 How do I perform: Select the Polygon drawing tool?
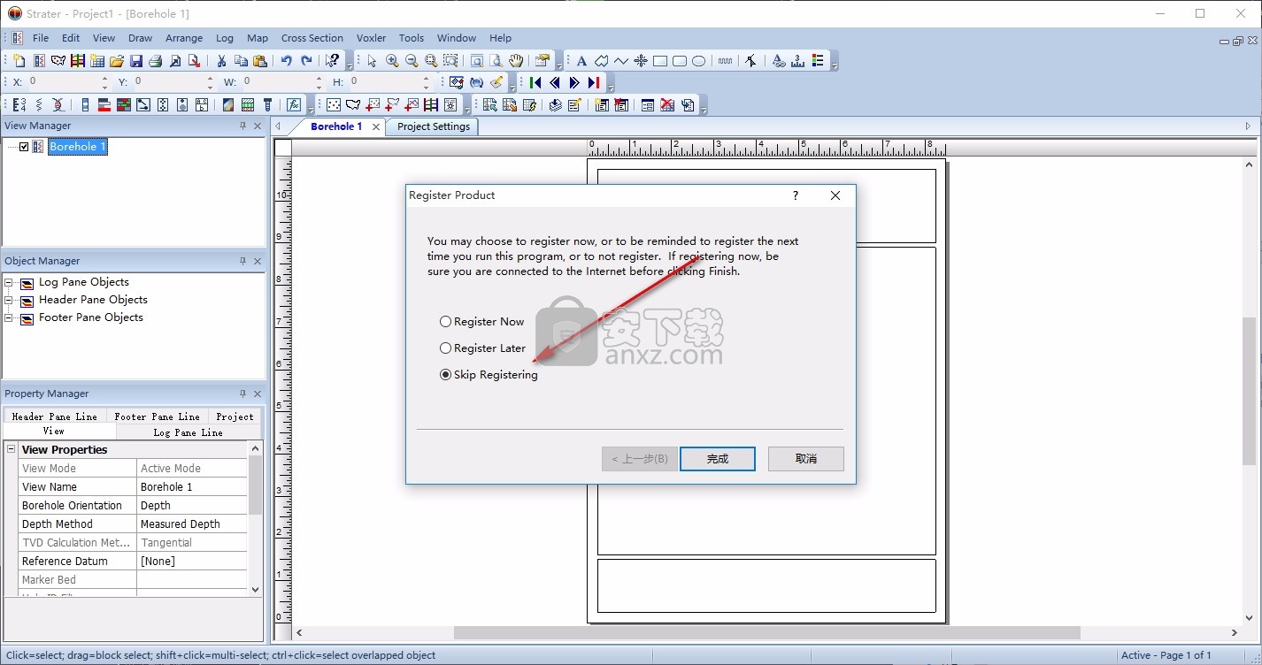tap(601, 61)
